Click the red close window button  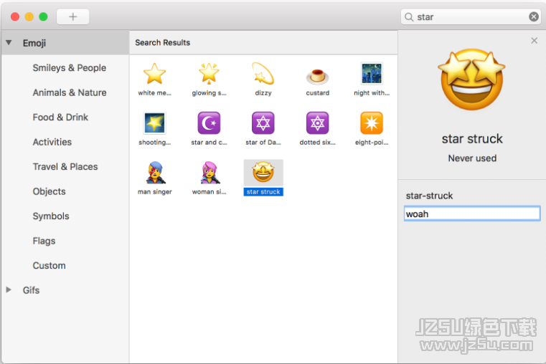point(15,16)
